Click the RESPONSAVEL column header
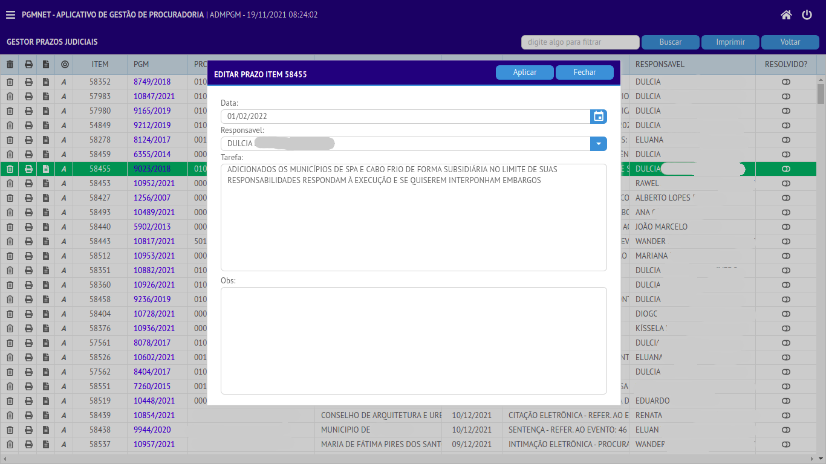The width and height of the screenshot is (826, 464). pos(660,64)
